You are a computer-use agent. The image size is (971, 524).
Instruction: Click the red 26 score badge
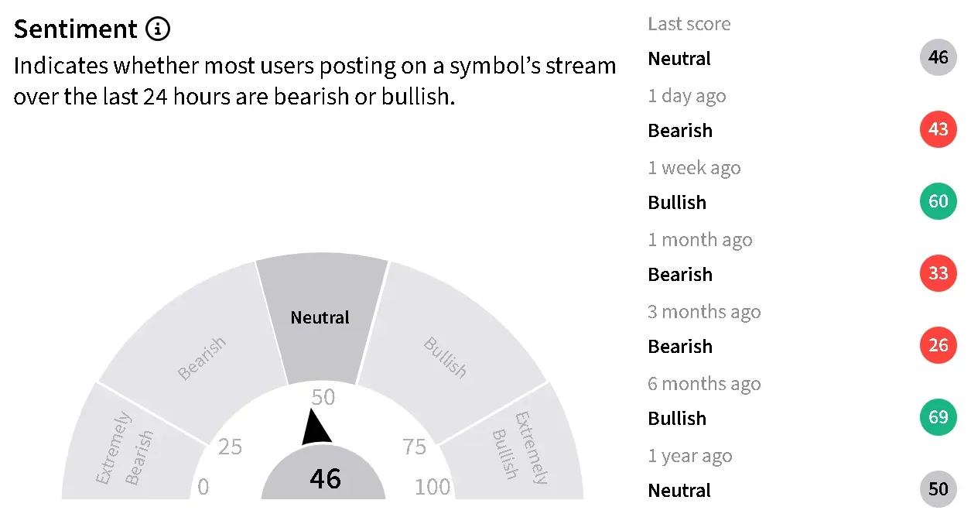coord(938,346)
